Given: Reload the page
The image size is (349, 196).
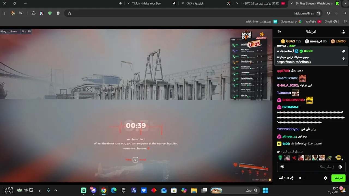Looking at the screenshot, I should (329, 13).
